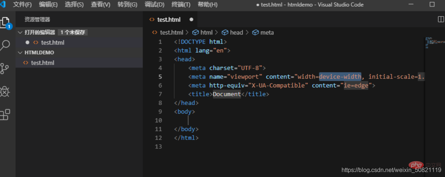Click the html symbol icon in breadcrumb
This screenshot has width=445, height=177.
coord(196,32)
